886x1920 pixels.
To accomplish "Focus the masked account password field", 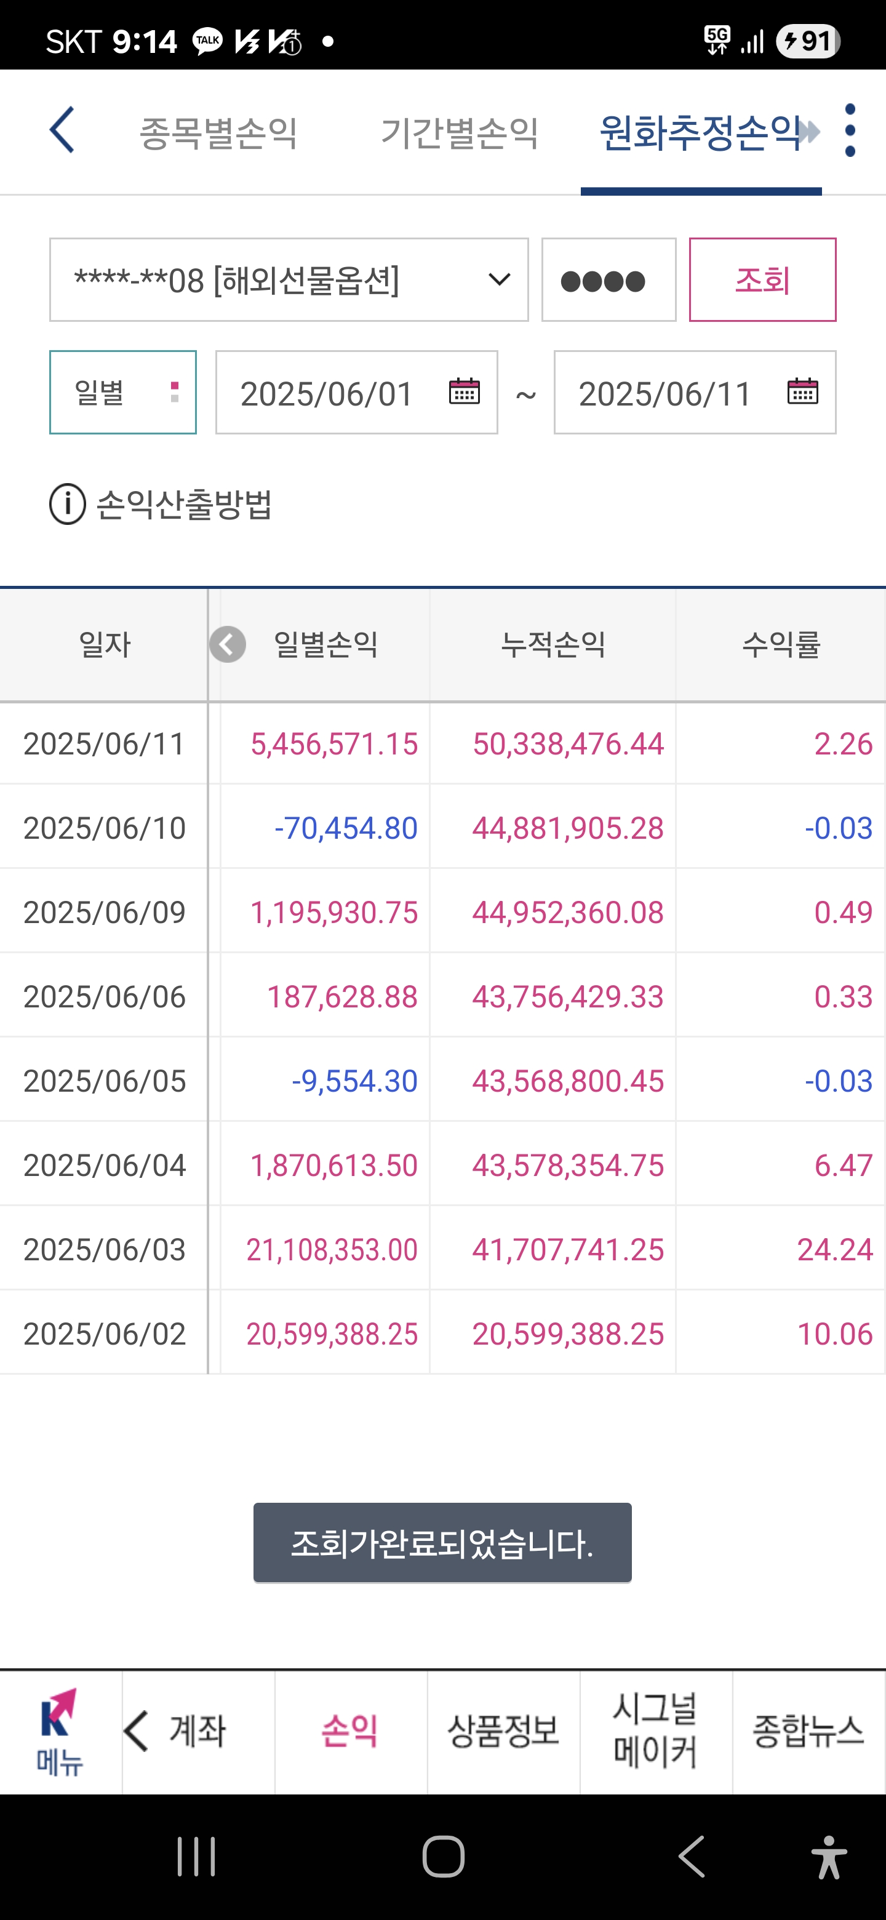I will pyautogui.click(x=609, y=280).
